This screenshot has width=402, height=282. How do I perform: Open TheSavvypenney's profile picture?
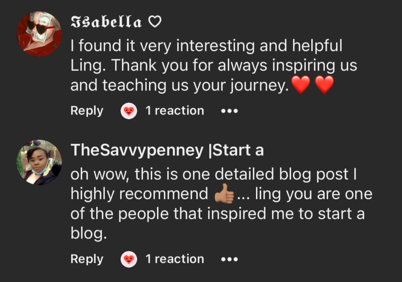coord(39,162)
